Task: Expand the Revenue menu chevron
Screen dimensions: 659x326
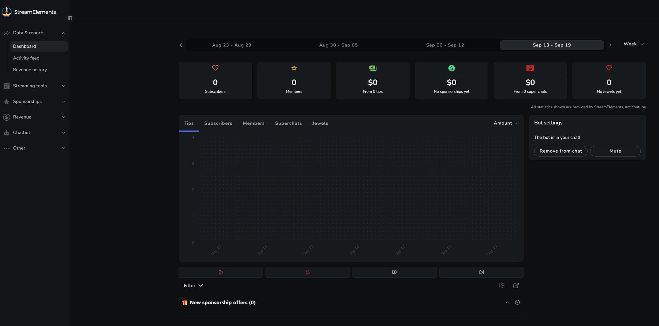Action: [x=63, y=117]
